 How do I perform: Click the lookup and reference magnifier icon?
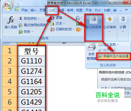(x=78, y=18)
